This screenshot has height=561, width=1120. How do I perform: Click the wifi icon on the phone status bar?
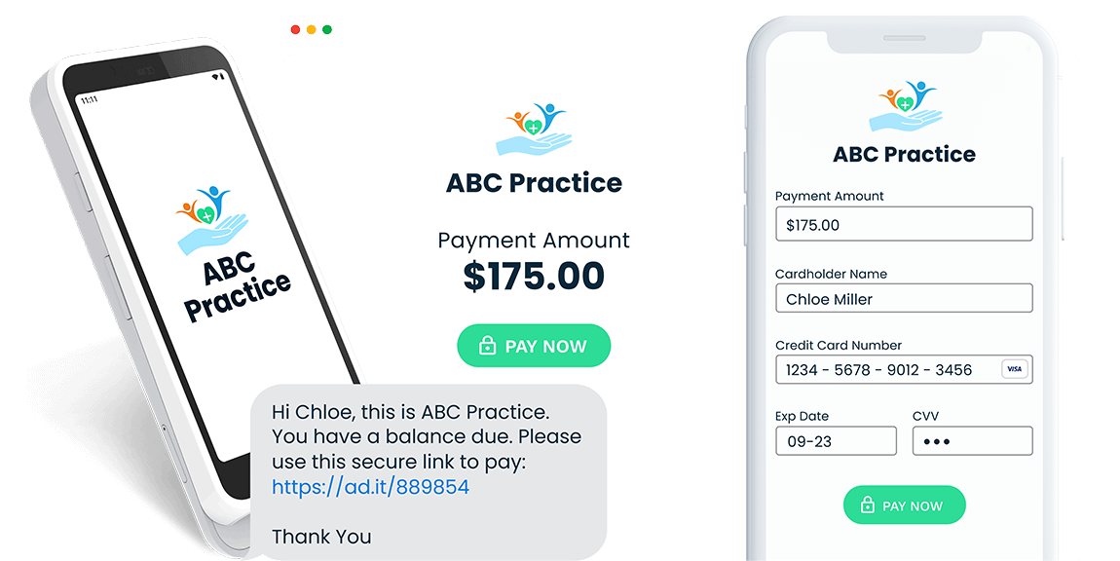pyautogui.click(x=214, y=77)
